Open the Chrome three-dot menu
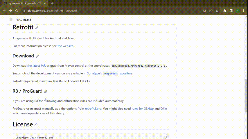This screenshot has width=248, height=139. (x=243, y=11)
